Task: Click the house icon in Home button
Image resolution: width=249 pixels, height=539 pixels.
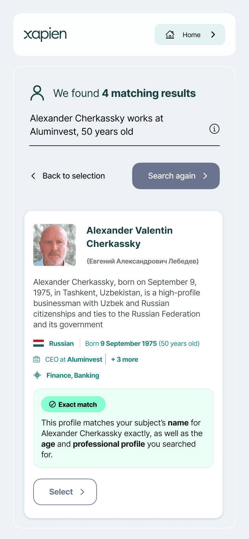Action: point(170,35)
